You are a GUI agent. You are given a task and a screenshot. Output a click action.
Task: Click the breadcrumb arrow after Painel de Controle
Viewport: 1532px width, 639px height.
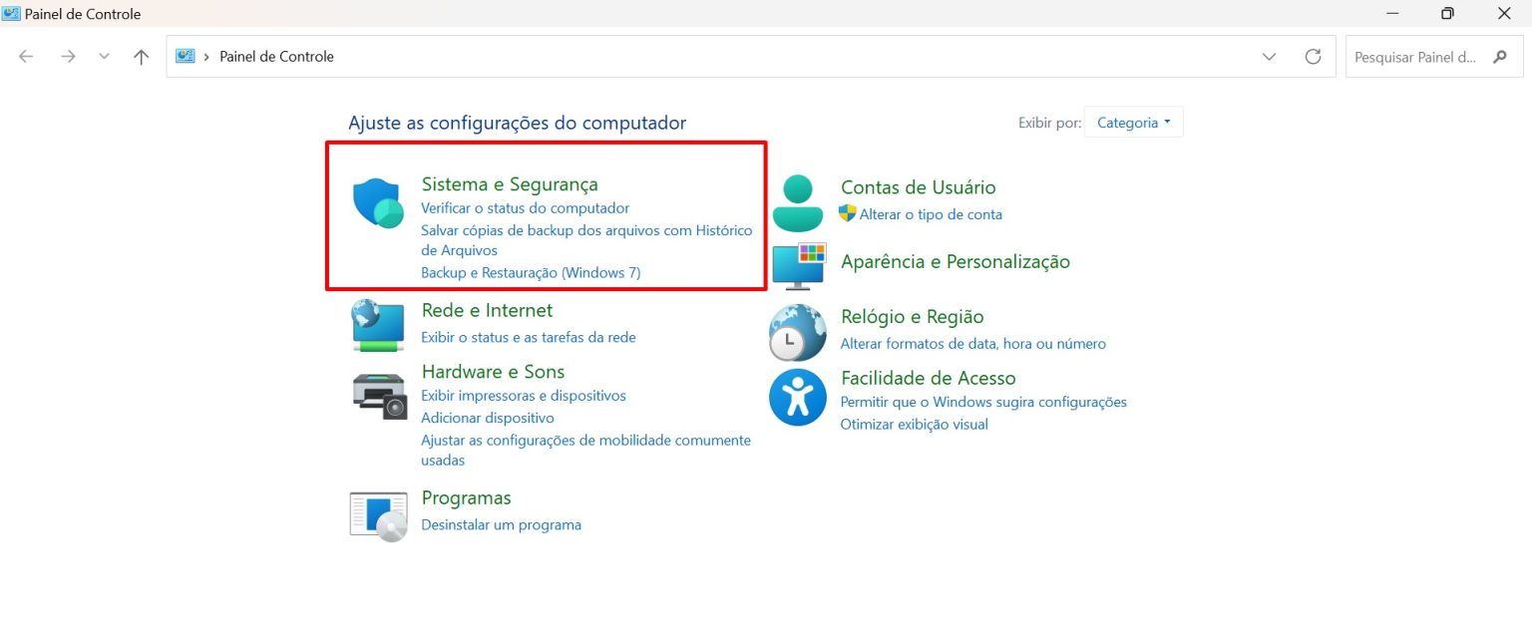point(345,56)
